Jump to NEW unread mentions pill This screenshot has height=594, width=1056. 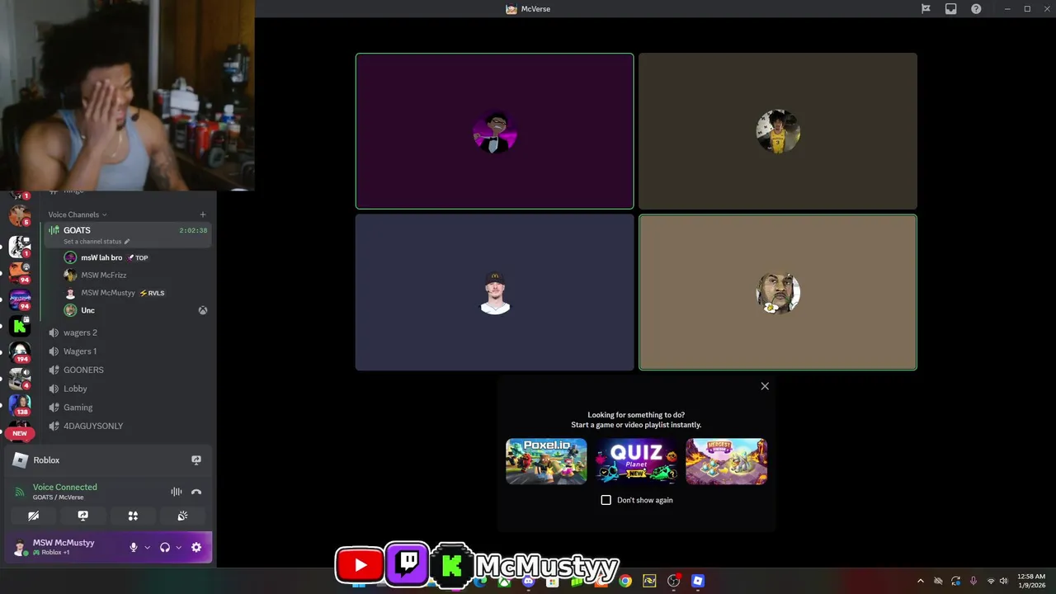pyautogui.click(x=20, y=433)
